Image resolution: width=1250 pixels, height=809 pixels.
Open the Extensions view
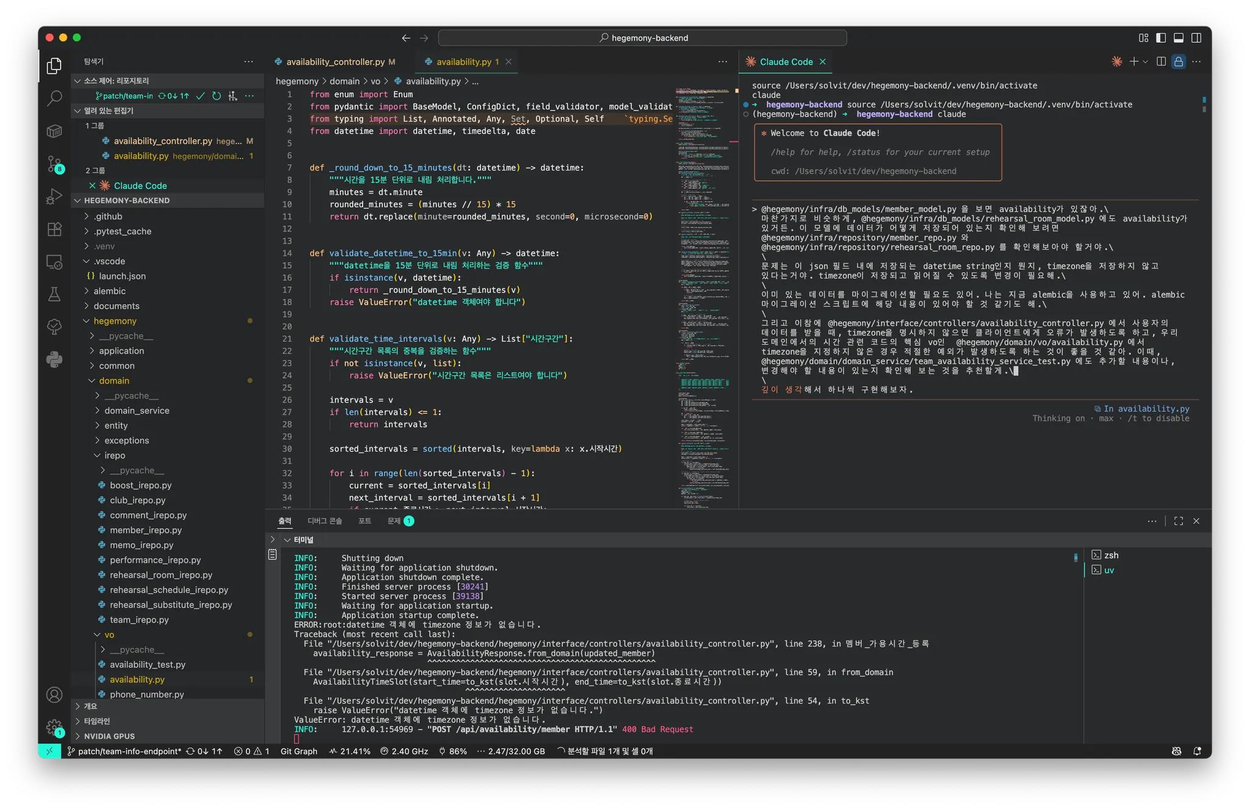click(54, 229)
